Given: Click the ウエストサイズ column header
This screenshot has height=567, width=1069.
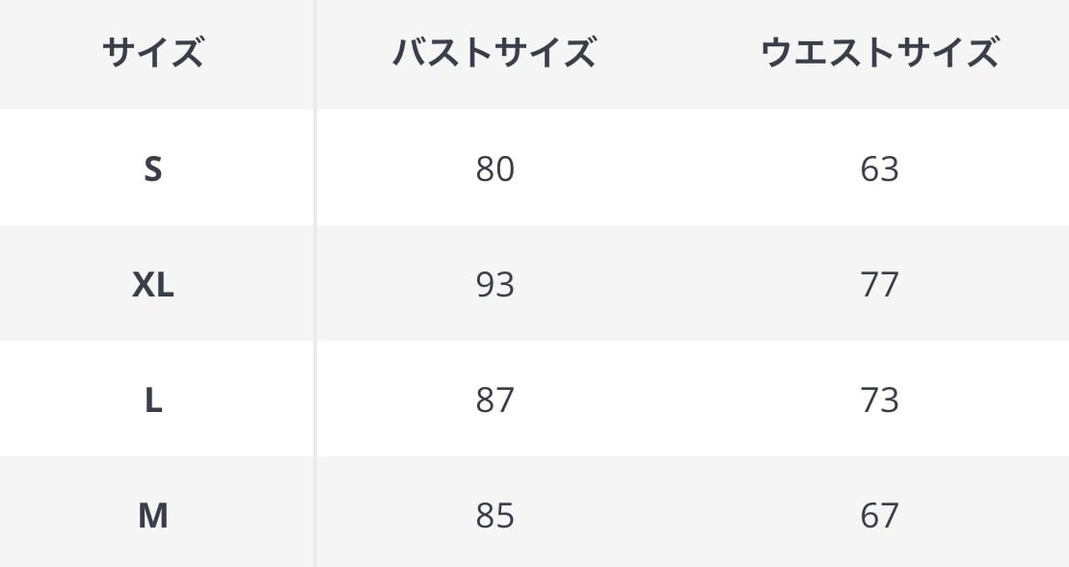Looking at the screenshot, I should click(x=879, y=53).
